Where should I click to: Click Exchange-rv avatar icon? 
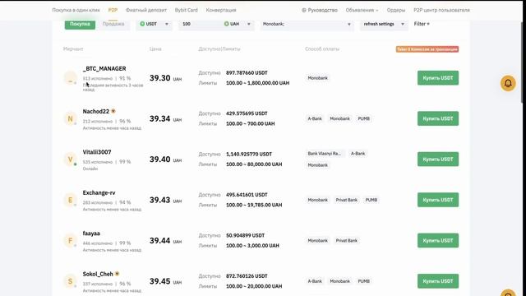click(x=70, y=200)
